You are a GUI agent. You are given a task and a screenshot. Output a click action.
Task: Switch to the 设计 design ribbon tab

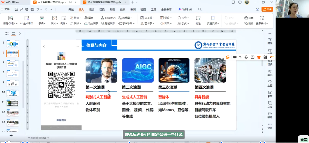[92, 9]
